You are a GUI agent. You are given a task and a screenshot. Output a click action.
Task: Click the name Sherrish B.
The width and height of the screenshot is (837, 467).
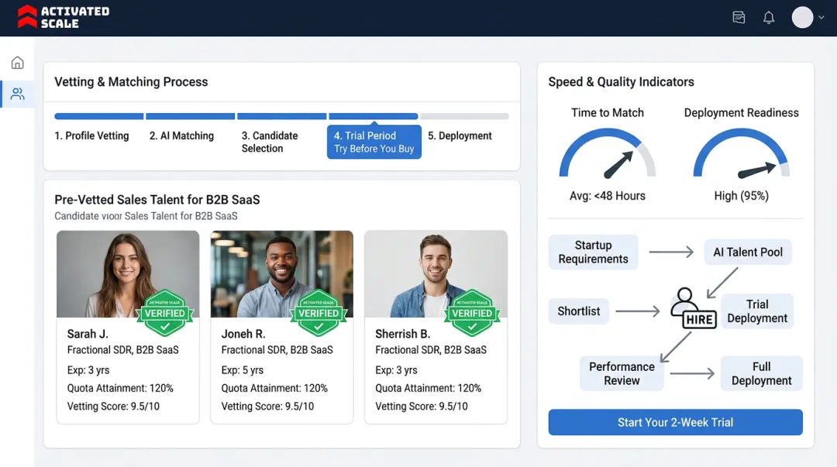[x=402, y=334]
